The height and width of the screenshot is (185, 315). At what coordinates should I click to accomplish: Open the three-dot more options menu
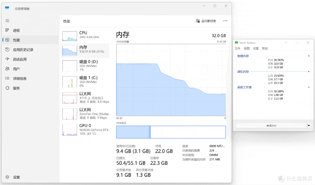225,21
